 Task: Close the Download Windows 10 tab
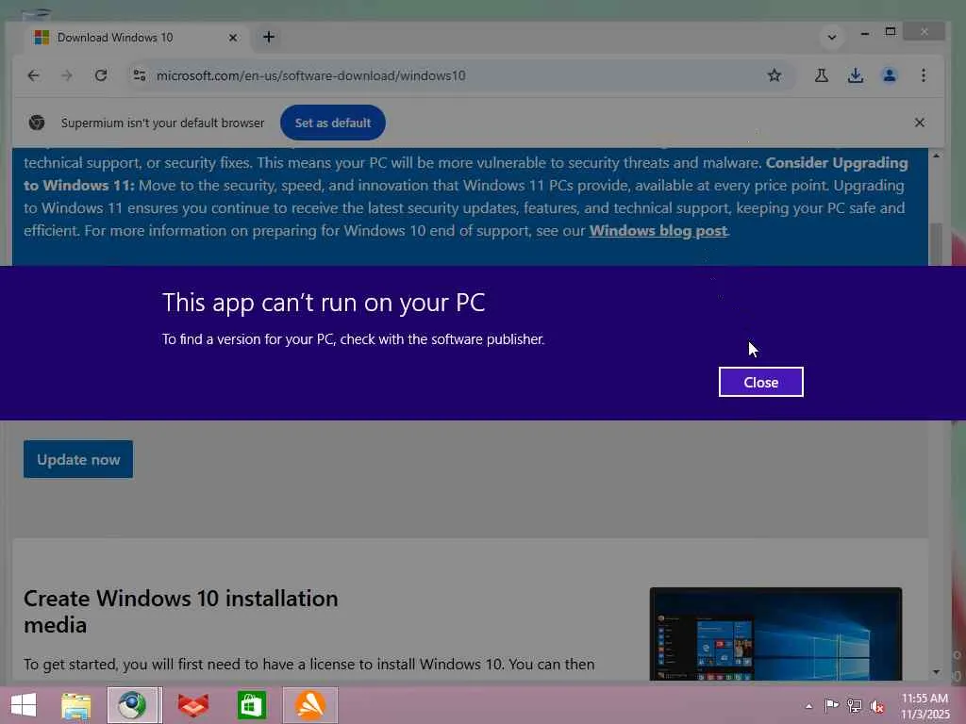pos(233,38)
